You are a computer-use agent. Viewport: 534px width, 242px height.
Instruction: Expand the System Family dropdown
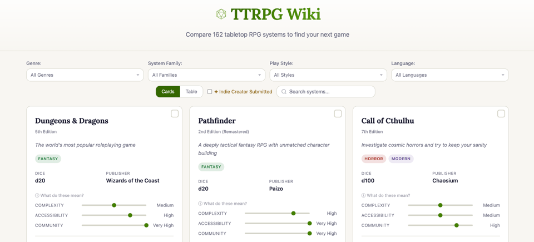206,75
